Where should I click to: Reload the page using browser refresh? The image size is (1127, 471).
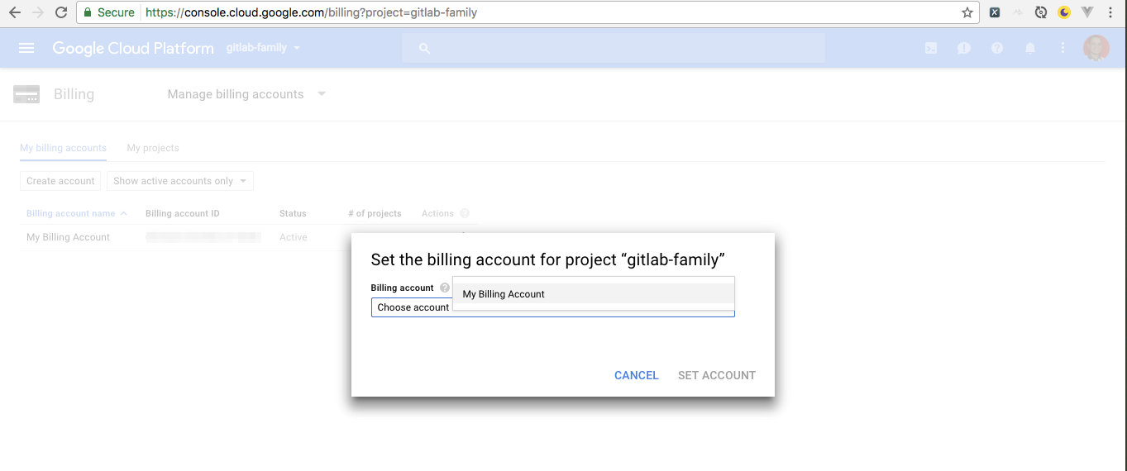[60, 12]
